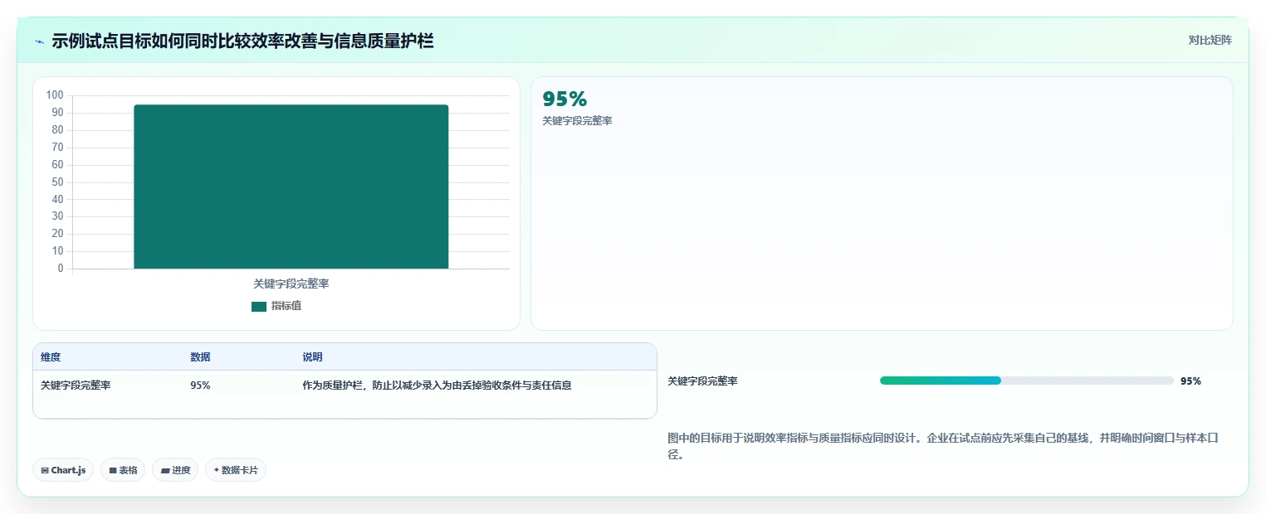Image resolution: width=1266 pixels, height=514 pixels.
Task: Click the 关键字段完整率 progress label
Action: [x=702, y=381]
